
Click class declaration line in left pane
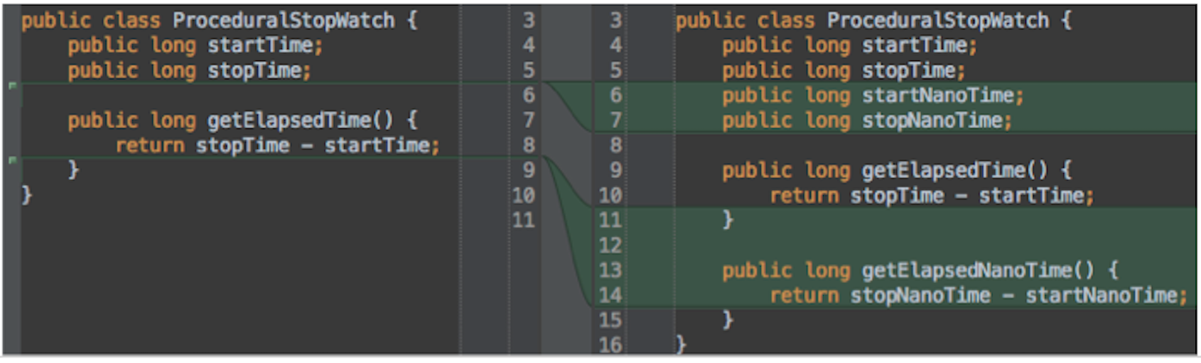[219, 21]
